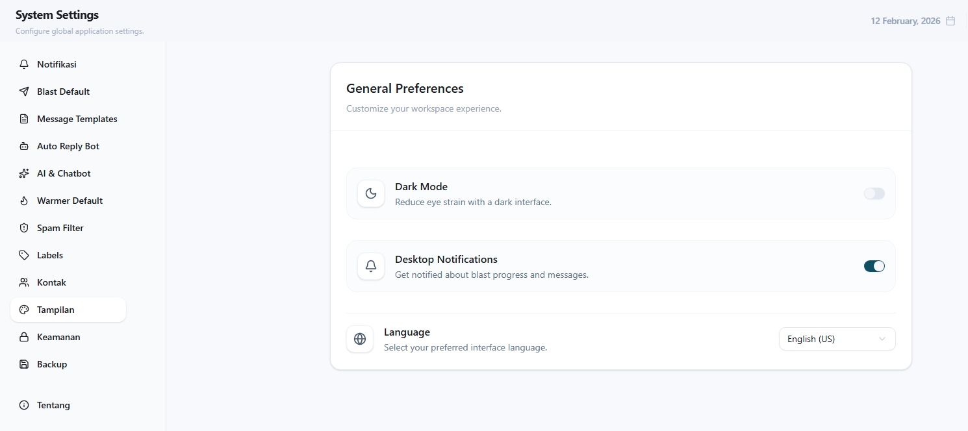Image resolution: width=968 pixels, height=431 pixels.
Task: Go to Keamanan settings
Action: (x=58, y=337)
